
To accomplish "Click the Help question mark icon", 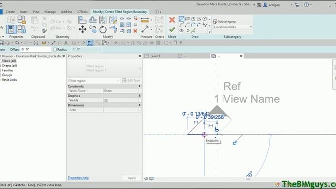I will click(307, 5).
